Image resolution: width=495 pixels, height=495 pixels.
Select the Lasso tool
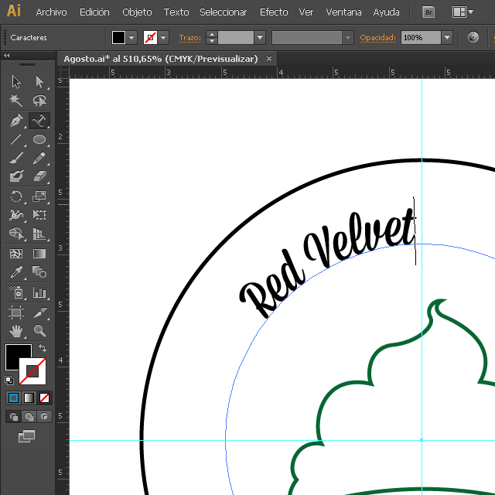coord(39,101)
